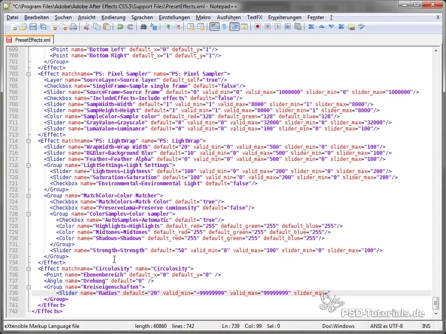The width and height of the screenshot is (446, 334).
Task: Go to previous difference up-arrow icon
Action: 321,27
